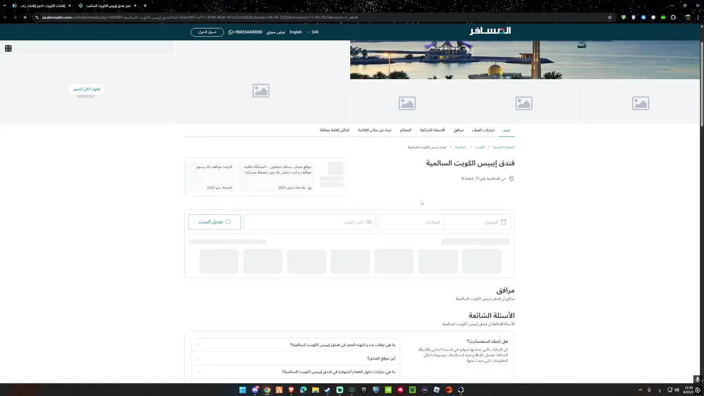Viewport: 704px width, 396px height.
Task: Open Roblox from the taskbar
Action: pyautogui.click(x=436, y=390)
